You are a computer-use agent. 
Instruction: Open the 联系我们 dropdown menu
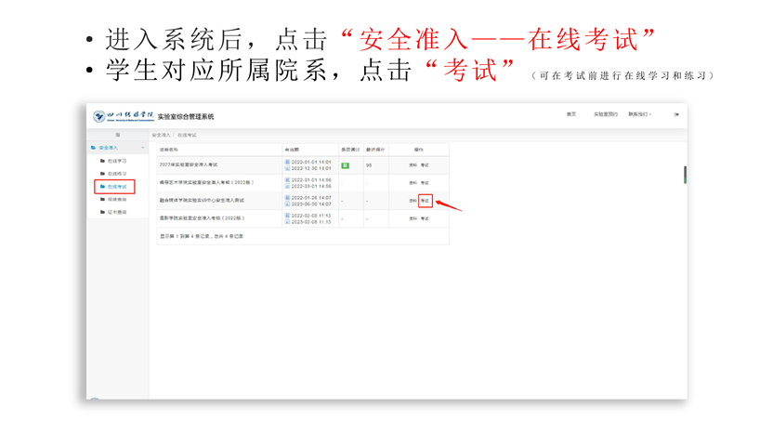point(639,114)
